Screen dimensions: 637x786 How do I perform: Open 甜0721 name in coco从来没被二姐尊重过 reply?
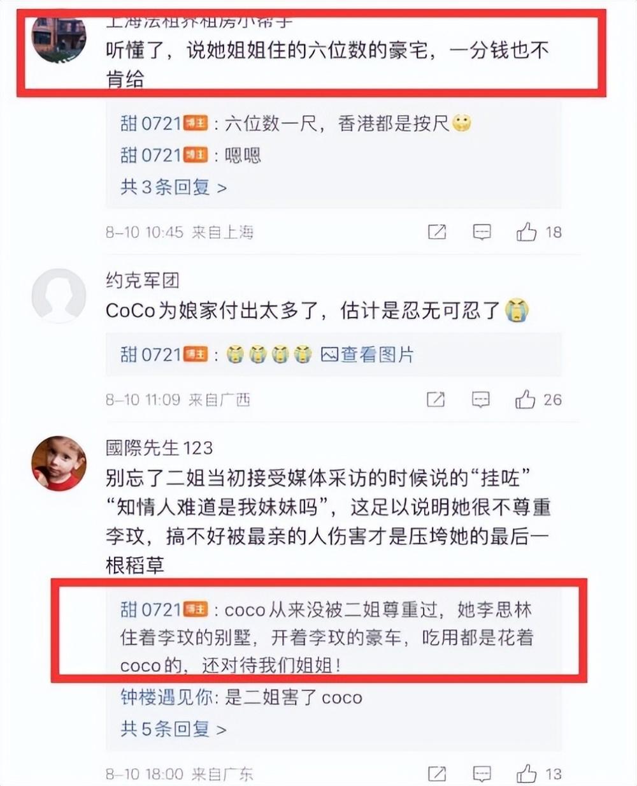[x=151, y=610]
